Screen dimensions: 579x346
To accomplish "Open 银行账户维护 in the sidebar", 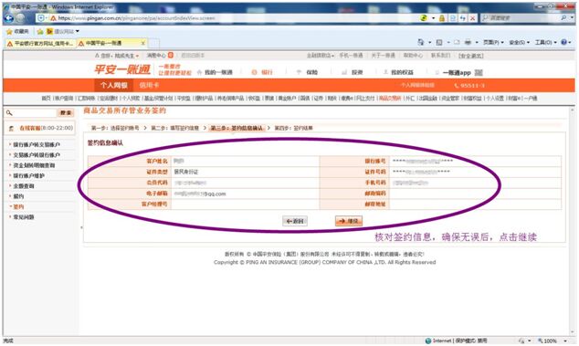I will [x=29, y=176].
